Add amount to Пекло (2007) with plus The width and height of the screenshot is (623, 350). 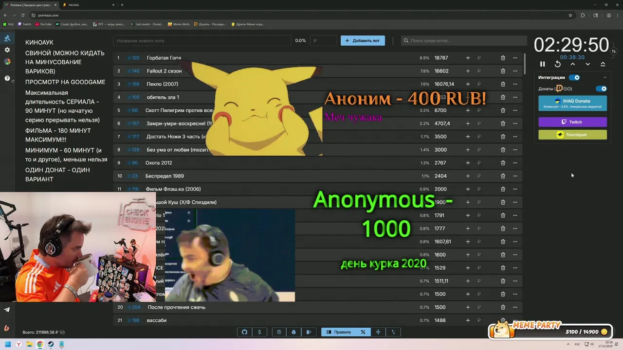pyautogui.click(x=468, y=84)
